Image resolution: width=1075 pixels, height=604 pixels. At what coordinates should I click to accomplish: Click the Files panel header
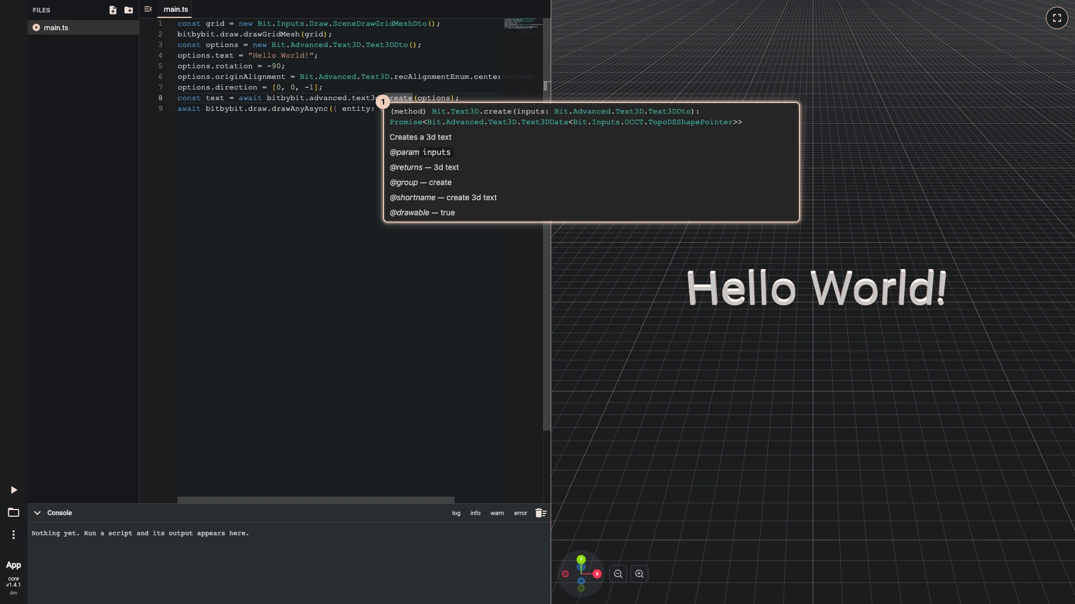point(41,10)
